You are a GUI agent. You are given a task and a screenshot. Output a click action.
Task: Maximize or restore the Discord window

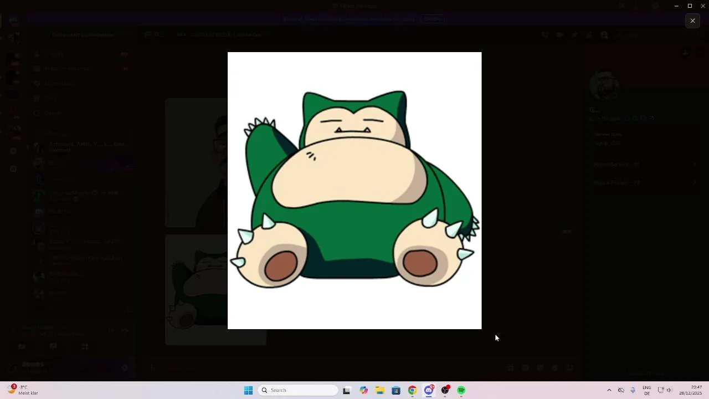[690, 6]
